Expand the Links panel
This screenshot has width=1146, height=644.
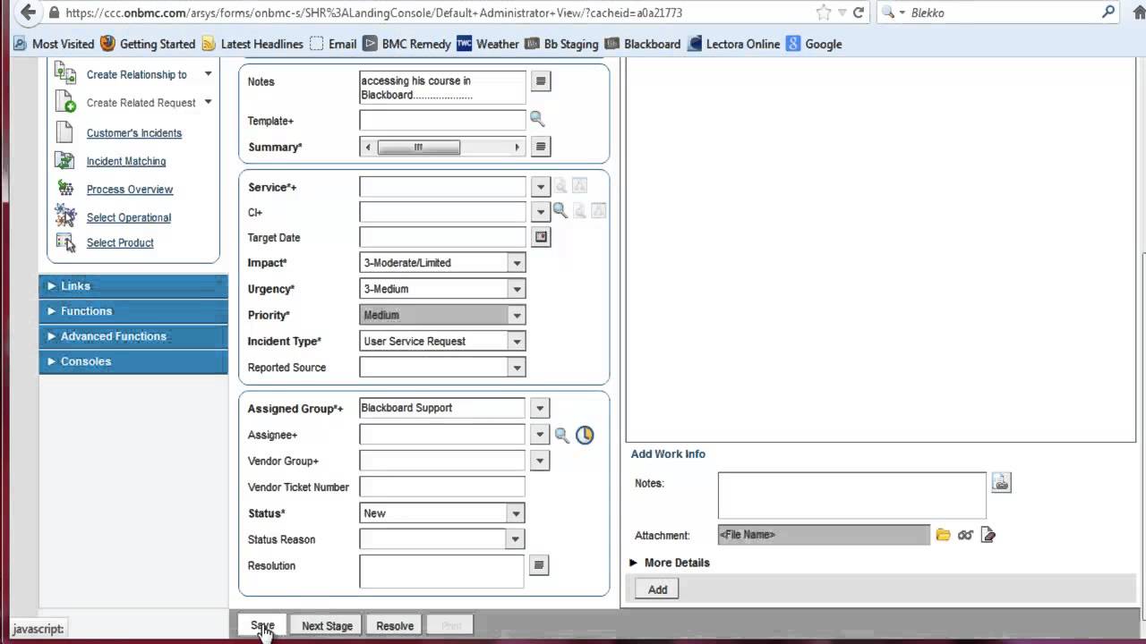click(133, 286)
